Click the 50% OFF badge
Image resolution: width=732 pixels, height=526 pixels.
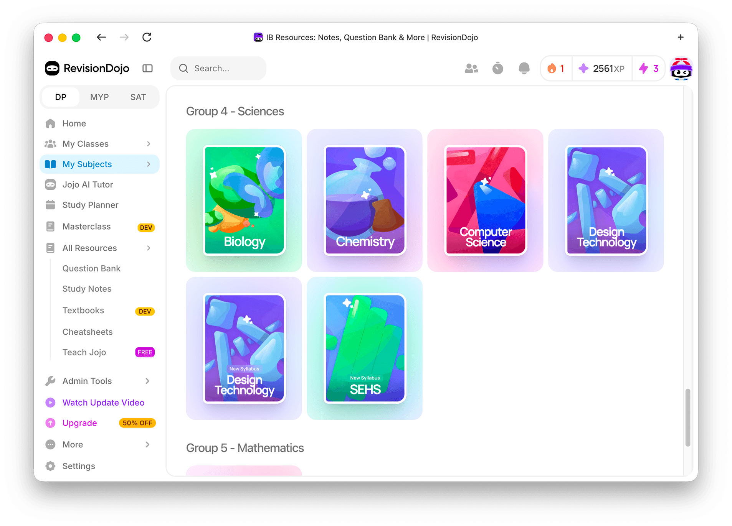click(137, 423)
